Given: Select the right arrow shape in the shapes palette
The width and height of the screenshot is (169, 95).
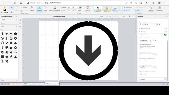Looking at the screenshot, I should [11, 34].
